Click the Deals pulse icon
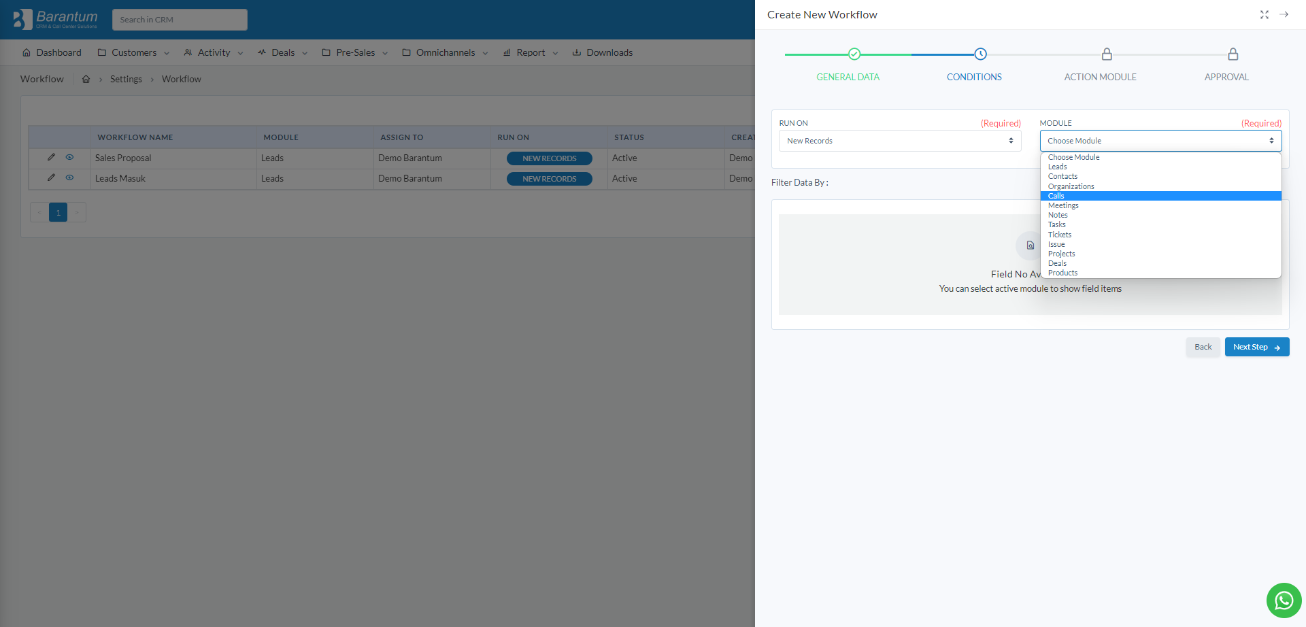 point(262,52)
